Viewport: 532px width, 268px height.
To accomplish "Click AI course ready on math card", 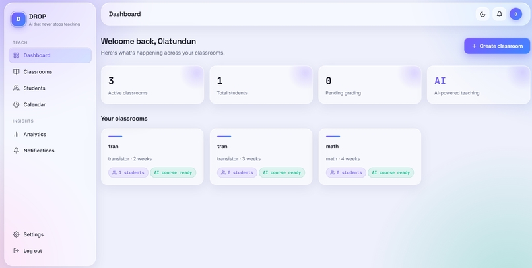I will (391, 173).
